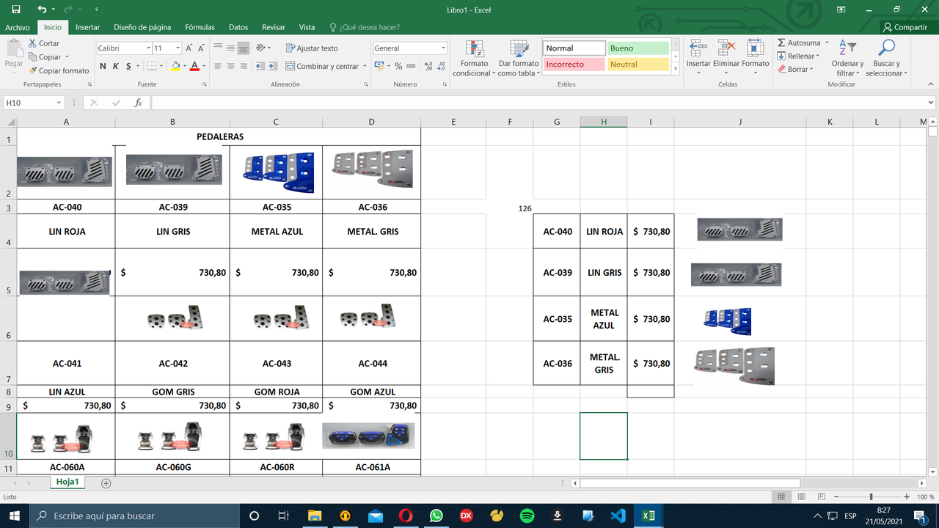Click the Compartir button

click(x=905, y=27)
